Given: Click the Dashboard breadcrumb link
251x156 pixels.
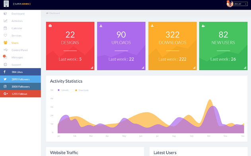Looking at the screenshot, I should click(54, 13).
